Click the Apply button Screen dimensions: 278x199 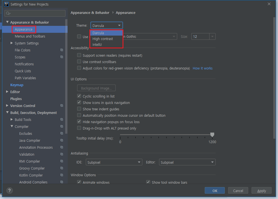[x=262, y=190]
